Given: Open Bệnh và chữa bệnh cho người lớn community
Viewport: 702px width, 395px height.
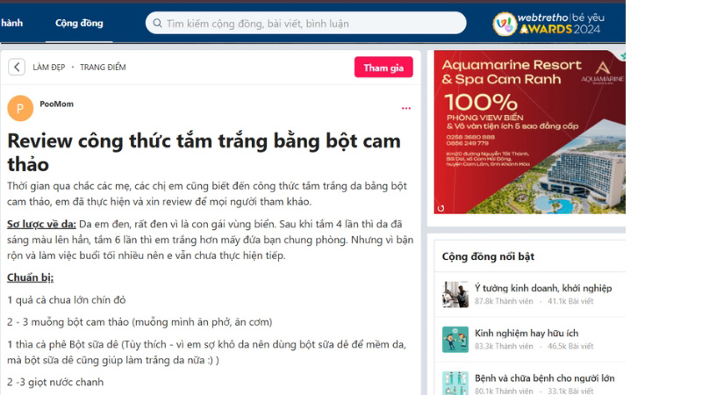Looking at the screenshot, I should click(x=544, y=378).
